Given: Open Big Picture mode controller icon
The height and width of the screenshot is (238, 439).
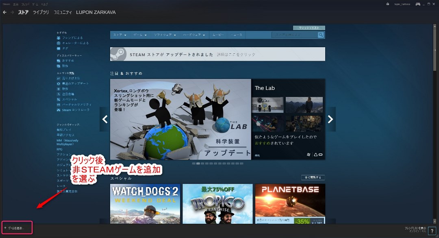Looking at the screenshot, I should tap(418, 4).
